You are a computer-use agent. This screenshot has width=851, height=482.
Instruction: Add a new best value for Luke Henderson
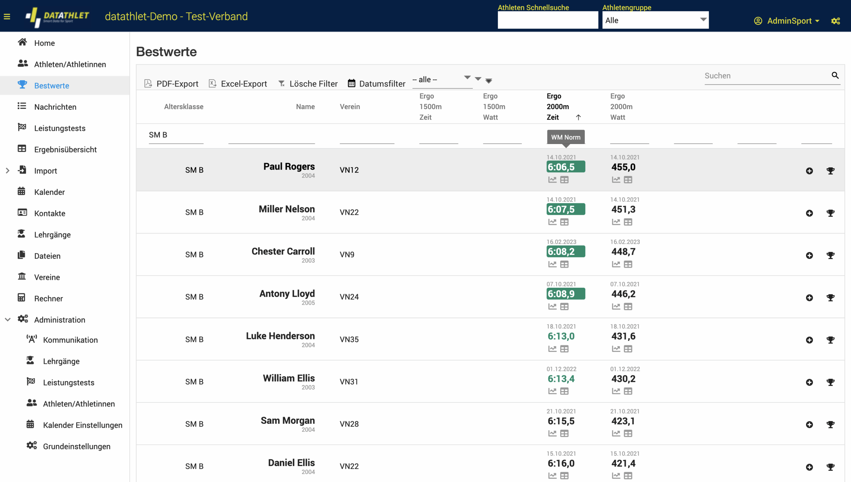(809, 340)
